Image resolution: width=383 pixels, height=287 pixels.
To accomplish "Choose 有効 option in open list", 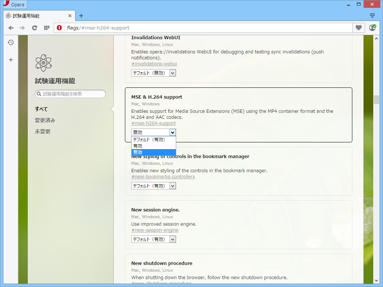I will click(x=154, y=146).
